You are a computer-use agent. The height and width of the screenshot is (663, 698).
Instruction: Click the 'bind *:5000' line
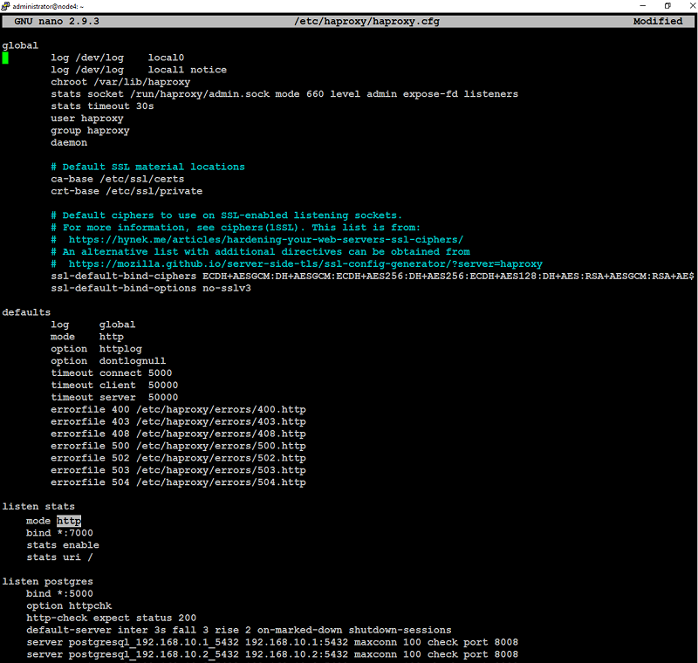coord(59,593)
